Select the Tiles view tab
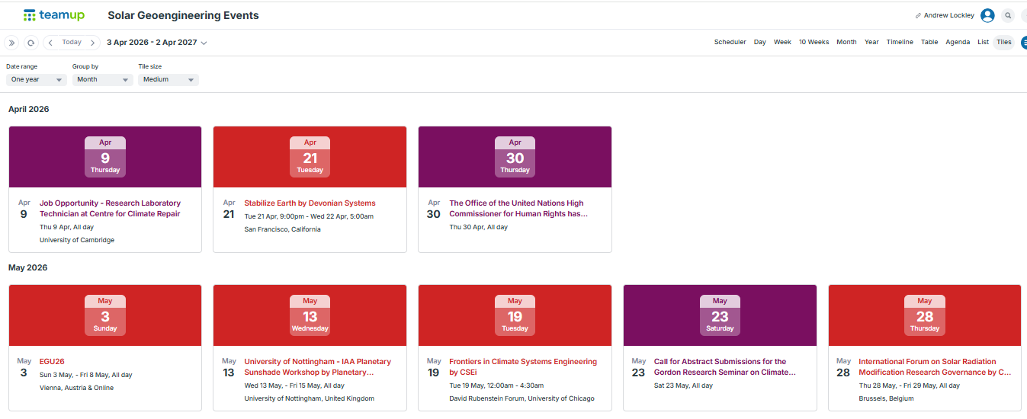1027x419 pixels. [1004, 42]
